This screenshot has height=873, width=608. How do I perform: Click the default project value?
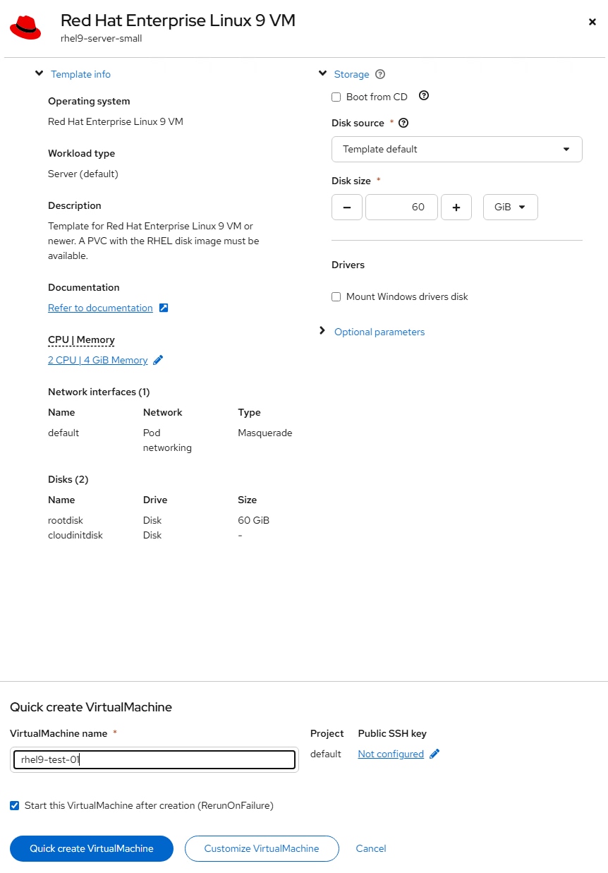pos(326,754)
